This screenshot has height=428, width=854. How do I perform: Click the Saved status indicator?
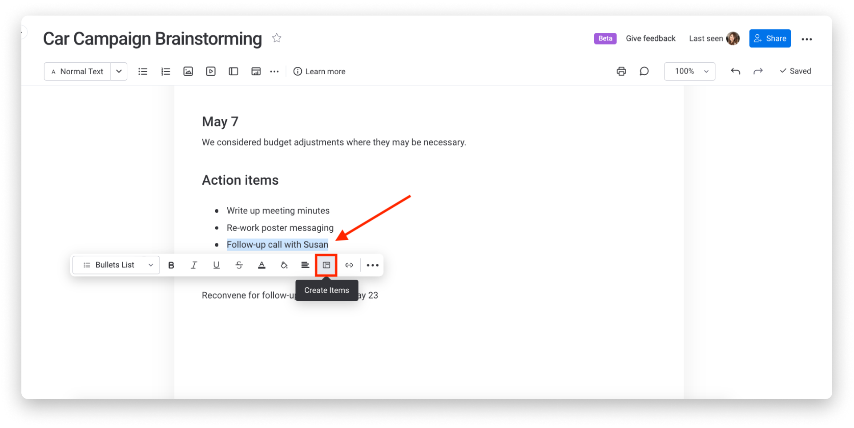click(x=795, y=71)
